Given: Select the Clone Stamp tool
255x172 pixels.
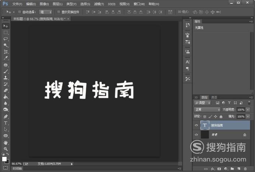Looking at the screenshot, I should [6, 78].
